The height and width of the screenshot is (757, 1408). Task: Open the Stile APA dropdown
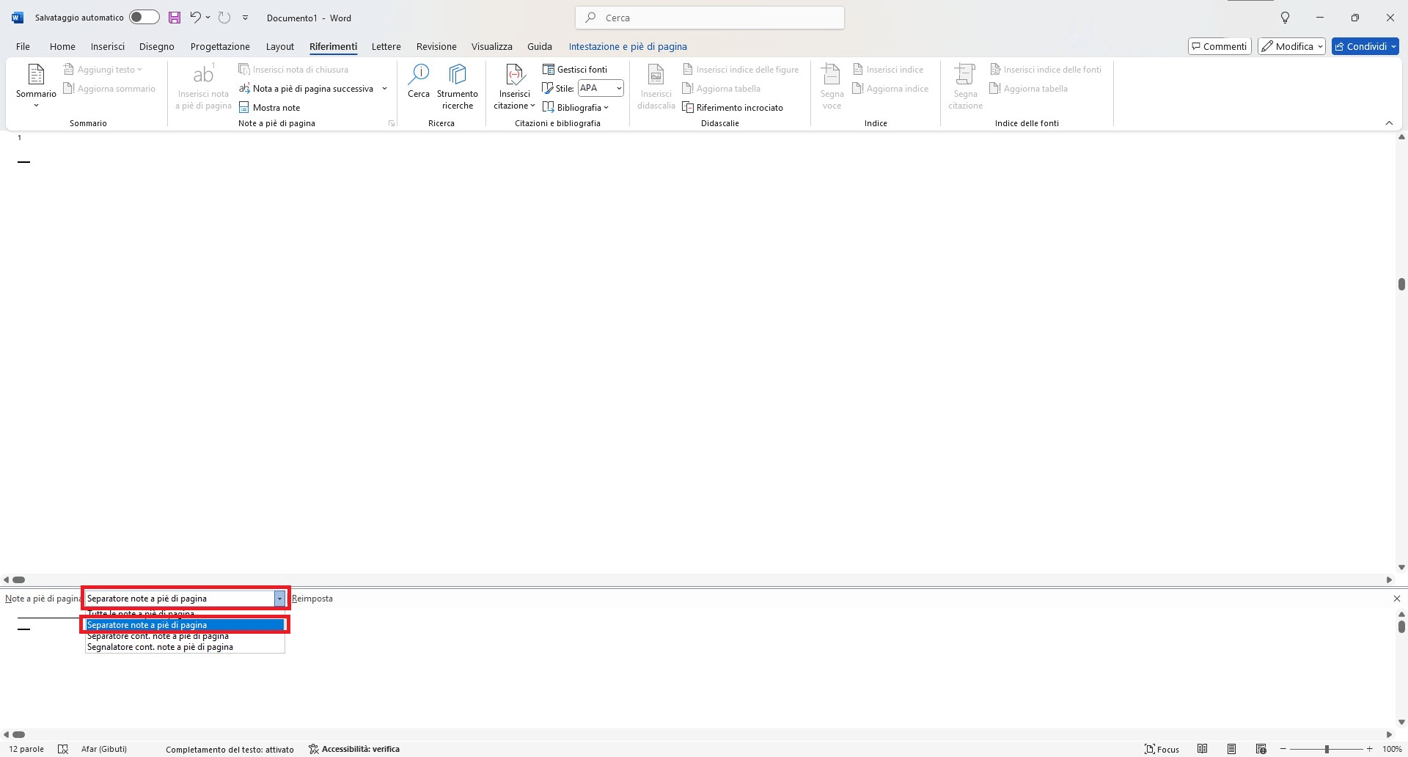click(x=619, y=88)
